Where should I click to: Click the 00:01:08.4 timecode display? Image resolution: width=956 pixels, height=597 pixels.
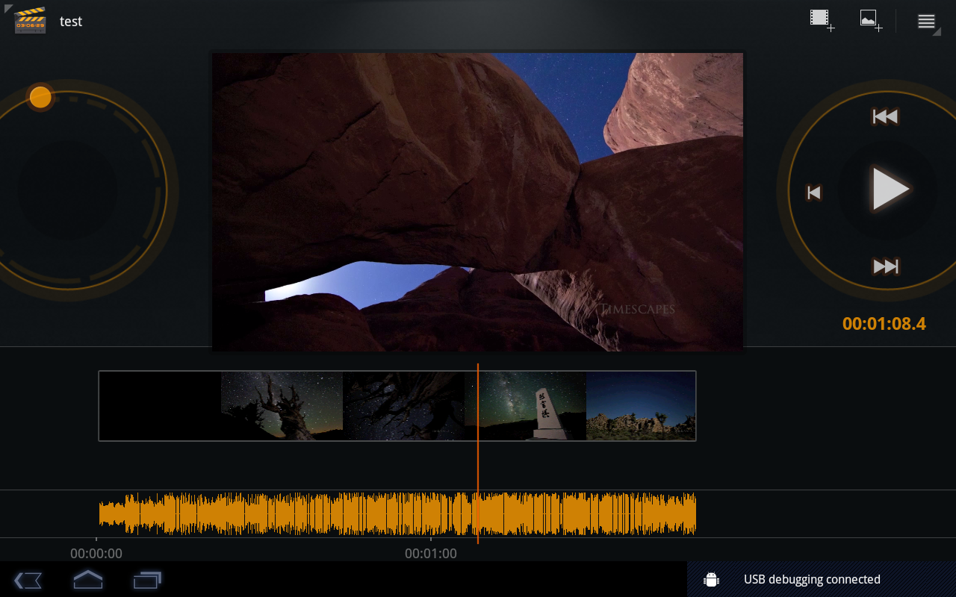point(884,324)
